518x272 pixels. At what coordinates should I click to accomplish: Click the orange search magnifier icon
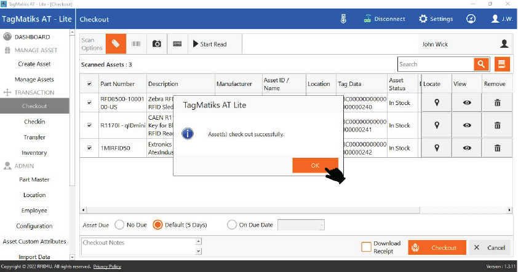tap(481, 64)
